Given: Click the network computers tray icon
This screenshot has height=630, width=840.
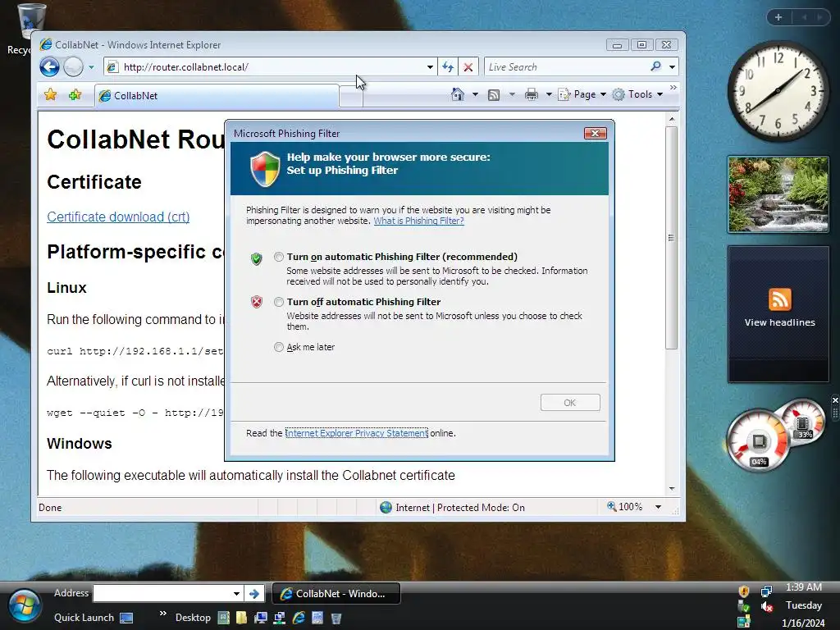Looking at the screenshot, I should (767, 591).
